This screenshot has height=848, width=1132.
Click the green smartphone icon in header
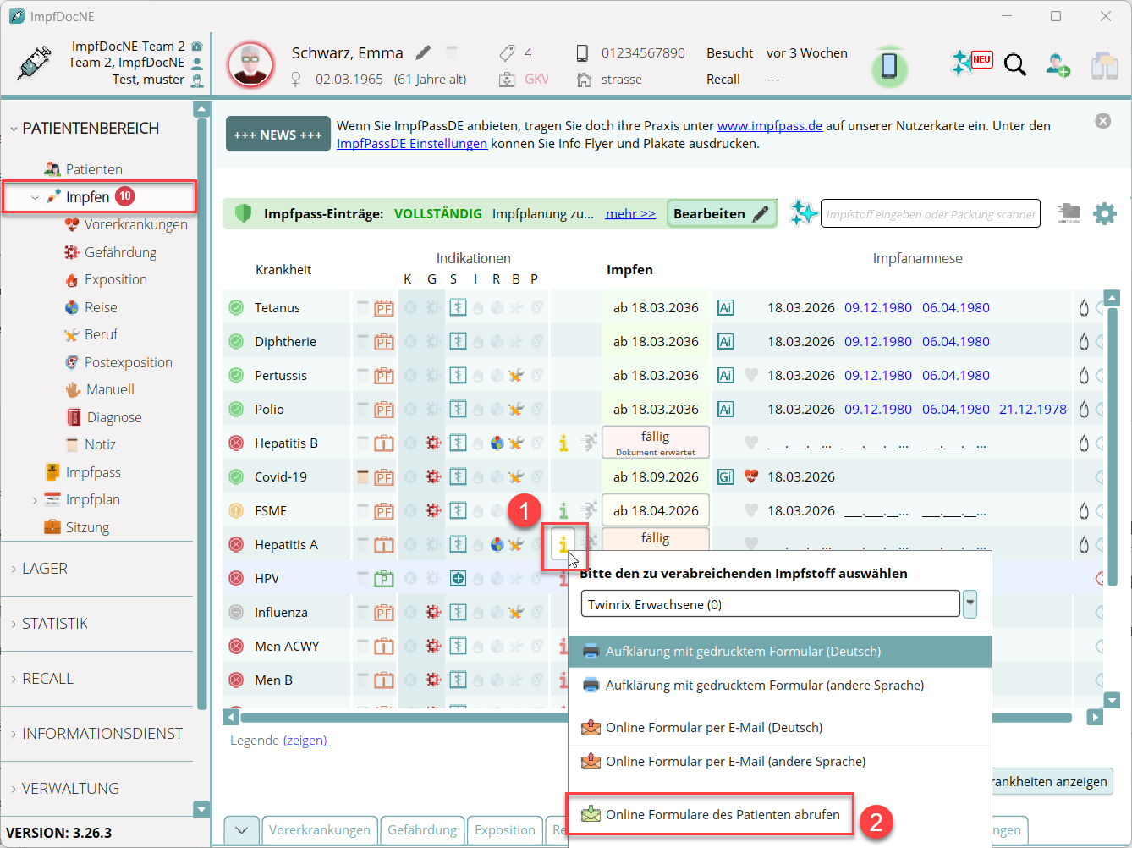889,65
